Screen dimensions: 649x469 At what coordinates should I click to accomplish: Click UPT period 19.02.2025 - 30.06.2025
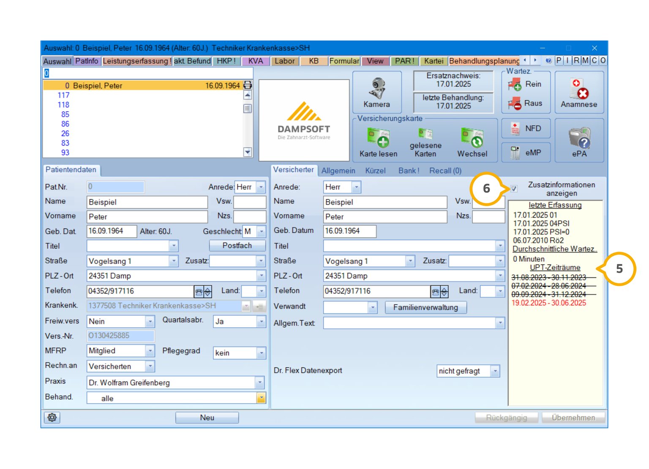548,303
